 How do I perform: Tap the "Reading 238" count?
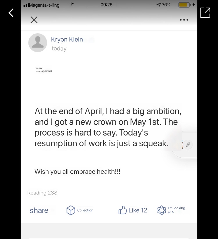coord(42,193)
